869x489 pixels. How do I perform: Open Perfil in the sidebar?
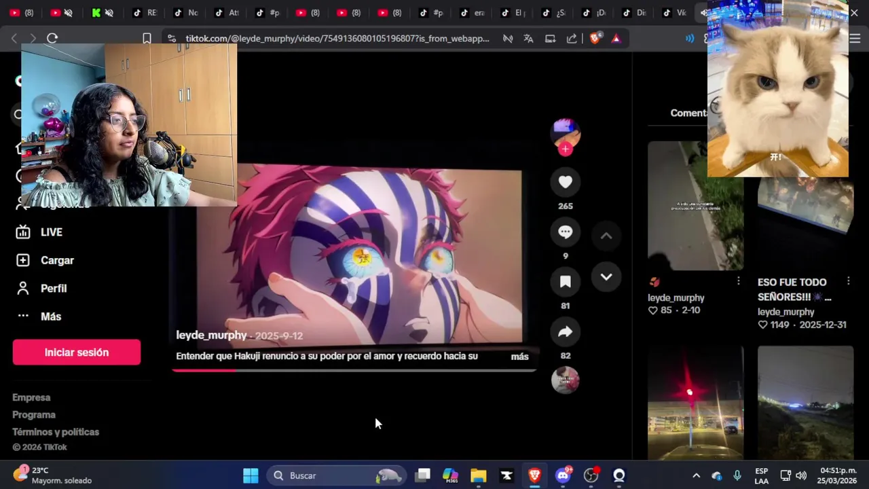coord(54,289)
